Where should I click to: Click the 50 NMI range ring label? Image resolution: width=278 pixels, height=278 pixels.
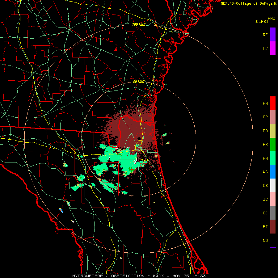(x=139, y=82)
